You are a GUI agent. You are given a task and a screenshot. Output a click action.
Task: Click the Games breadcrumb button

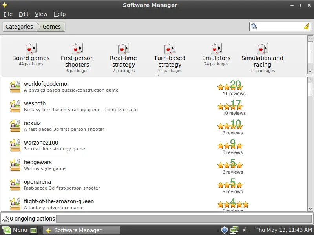point(51,27)
